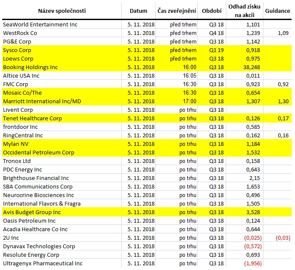Click Tenet Healthcare guidance value 0,17
This screenshot has height=270, width=295.
tap(283, 119)
